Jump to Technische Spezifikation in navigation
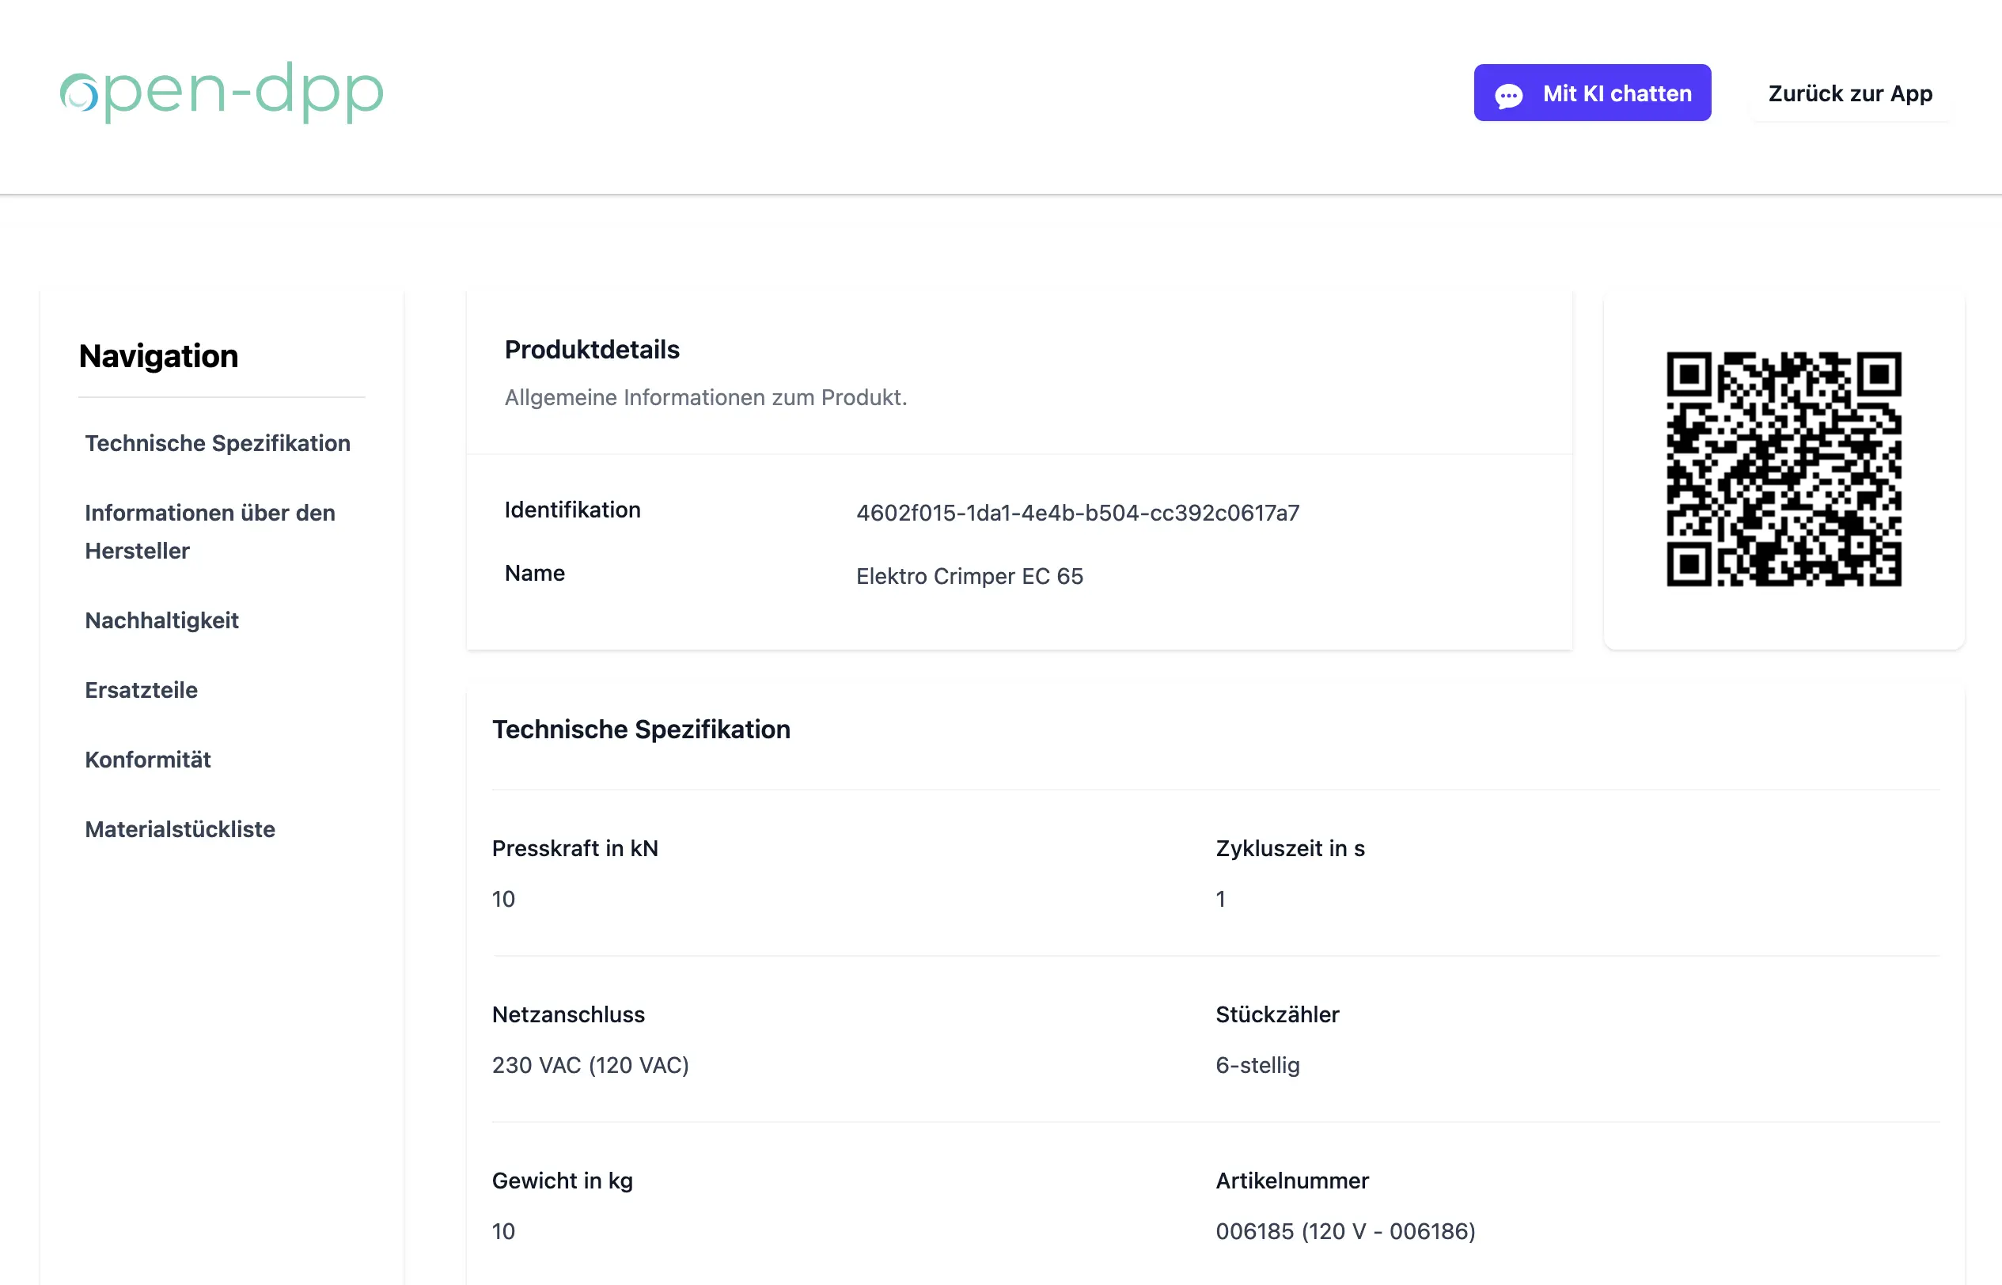2002x1285 pixels. pos(217,443)
